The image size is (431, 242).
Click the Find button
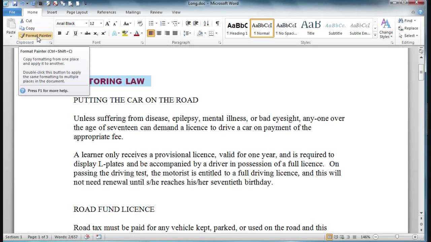406,21
